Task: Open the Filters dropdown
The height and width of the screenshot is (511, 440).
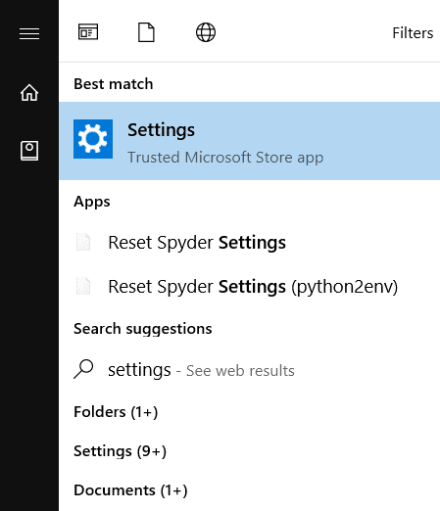Action: point(413,33)
